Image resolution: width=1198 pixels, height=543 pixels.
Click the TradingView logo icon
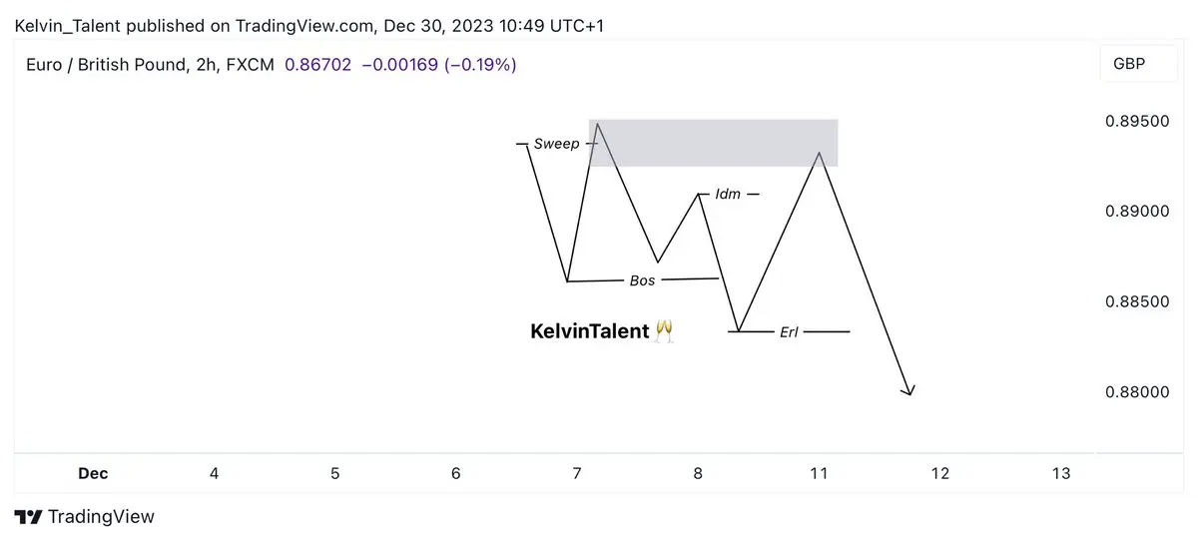pos(29,517)
